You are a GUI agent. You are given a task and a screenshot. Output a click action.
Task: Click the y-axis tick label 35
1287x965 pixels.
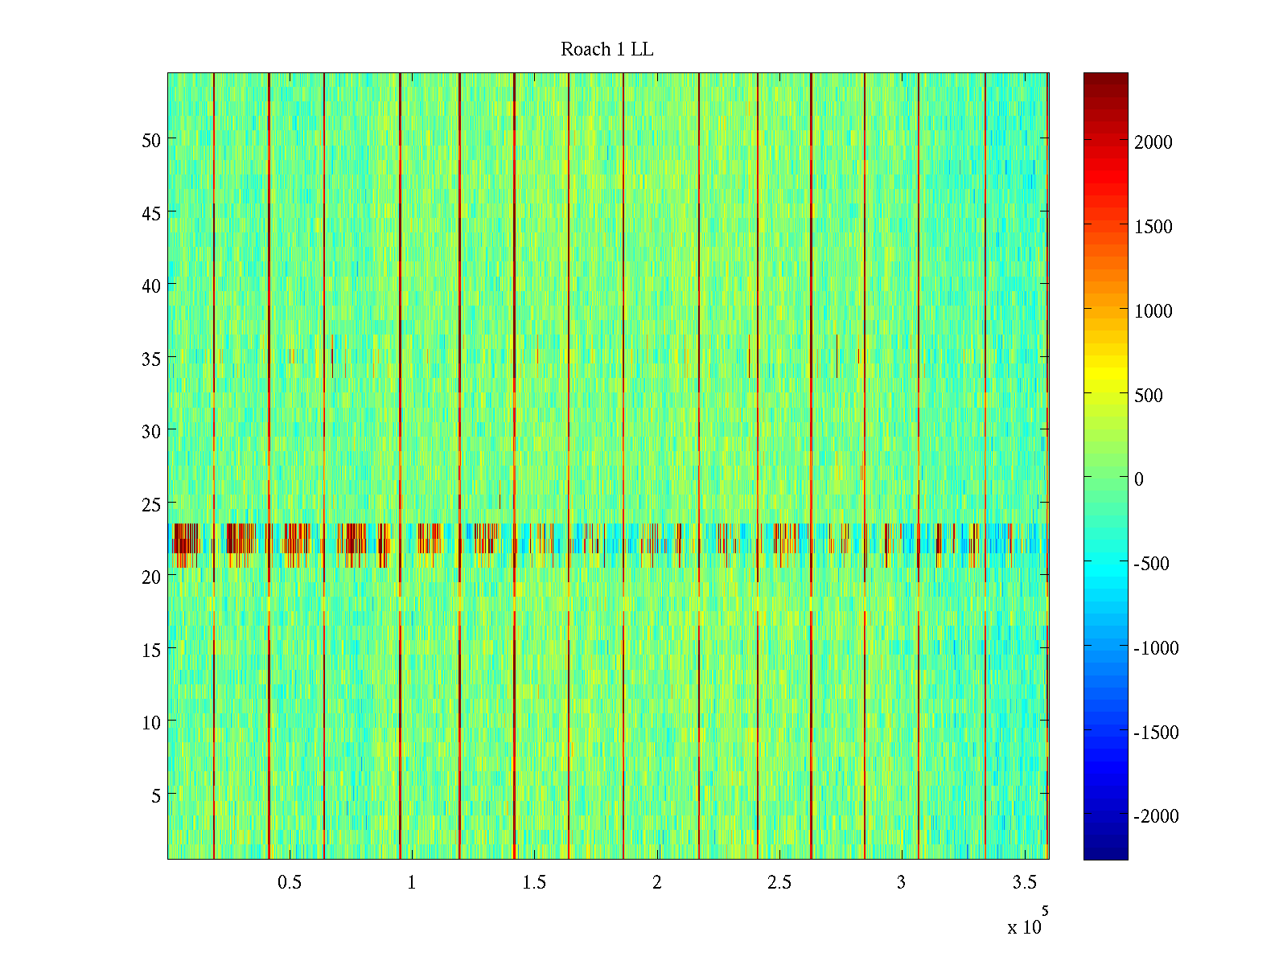click(150, 359)
